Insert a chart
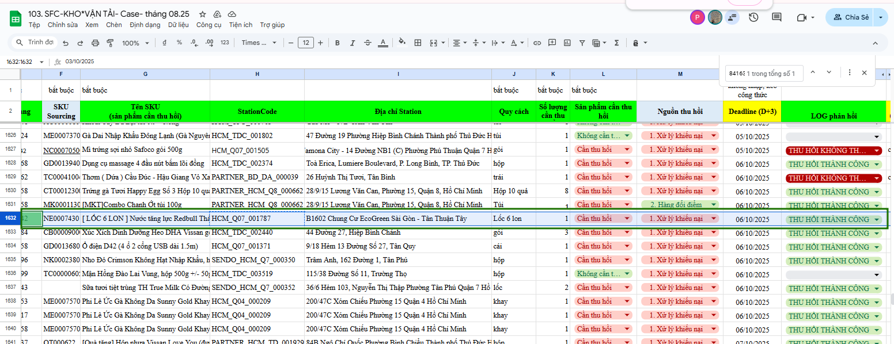 coord(567,43)
